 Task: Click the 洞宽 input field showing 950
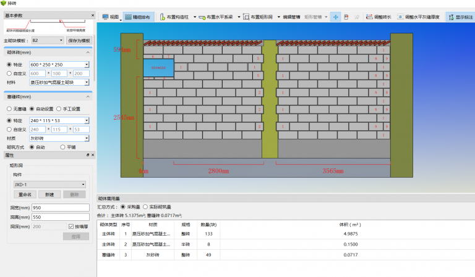pos(60,207)
